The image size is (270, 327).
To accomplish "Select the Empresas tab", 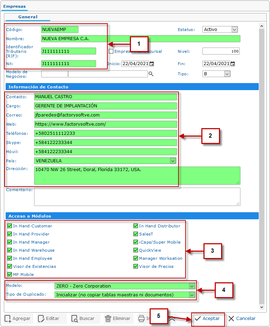I will (x=14, y=6).
